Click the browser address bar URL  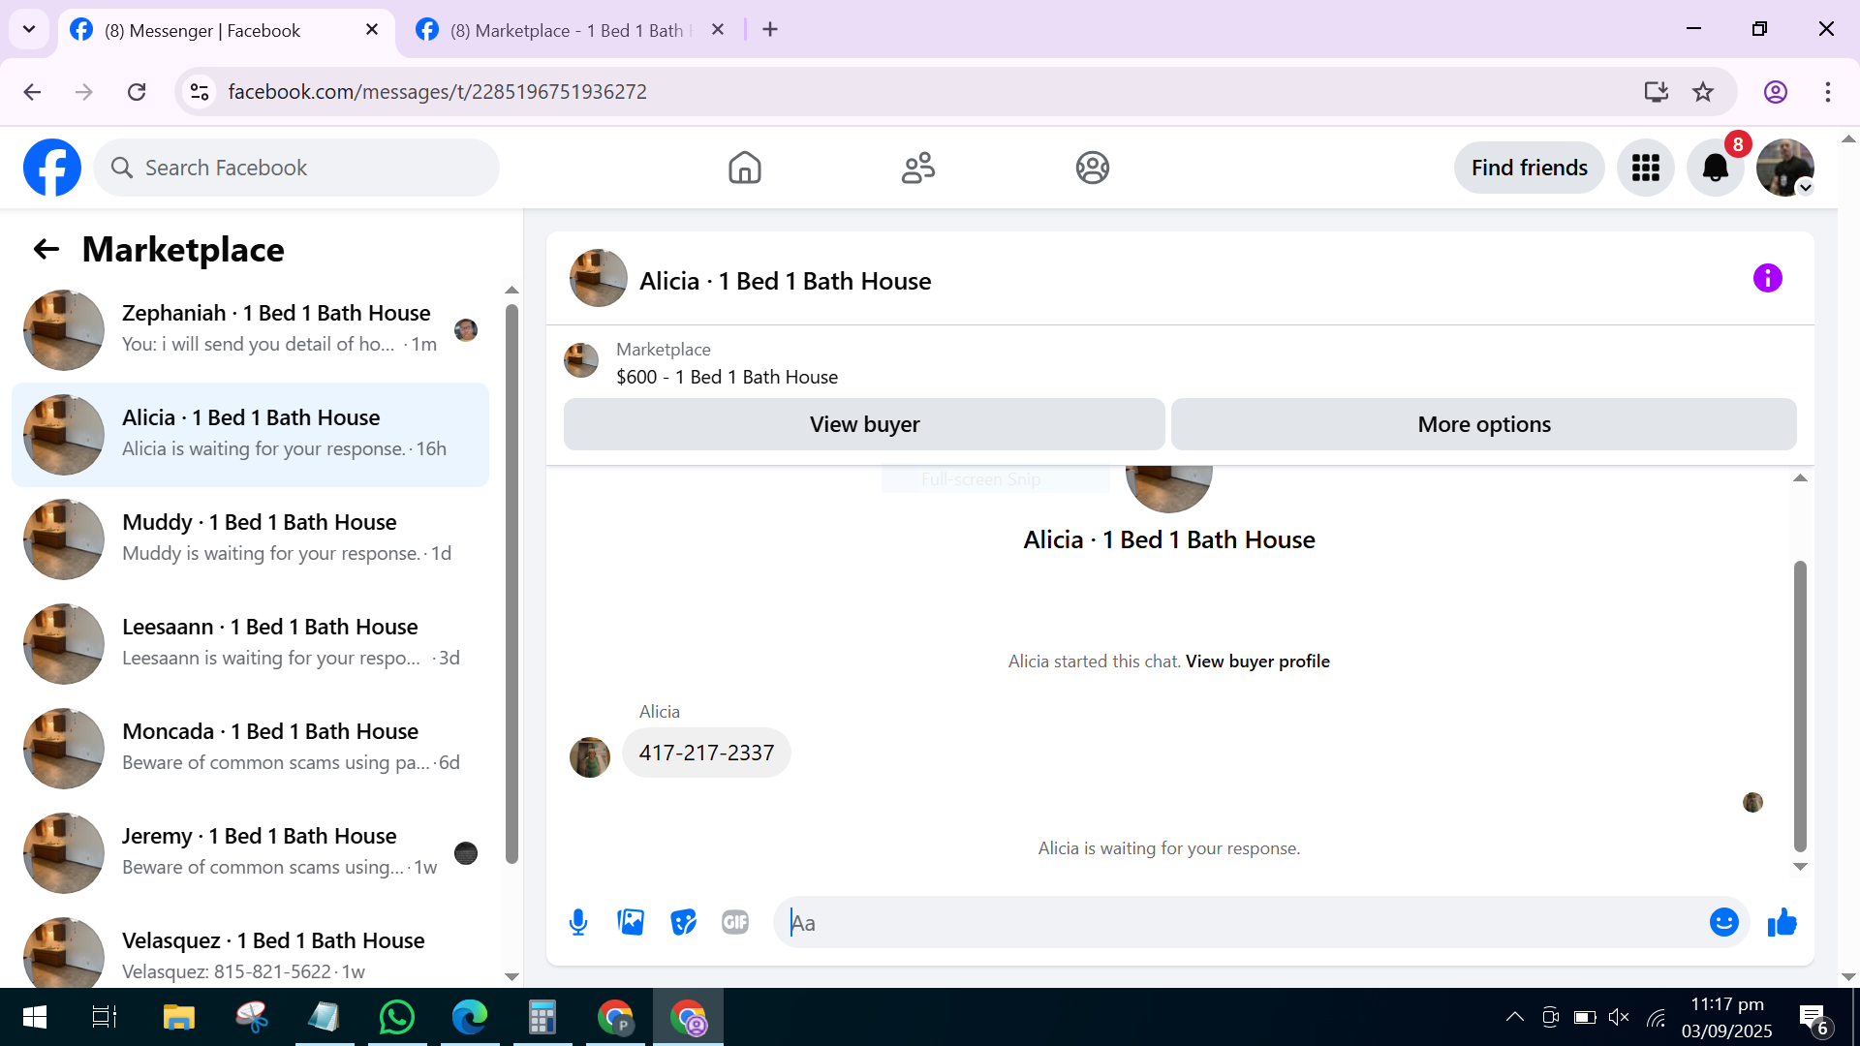[x=438, y=92]
